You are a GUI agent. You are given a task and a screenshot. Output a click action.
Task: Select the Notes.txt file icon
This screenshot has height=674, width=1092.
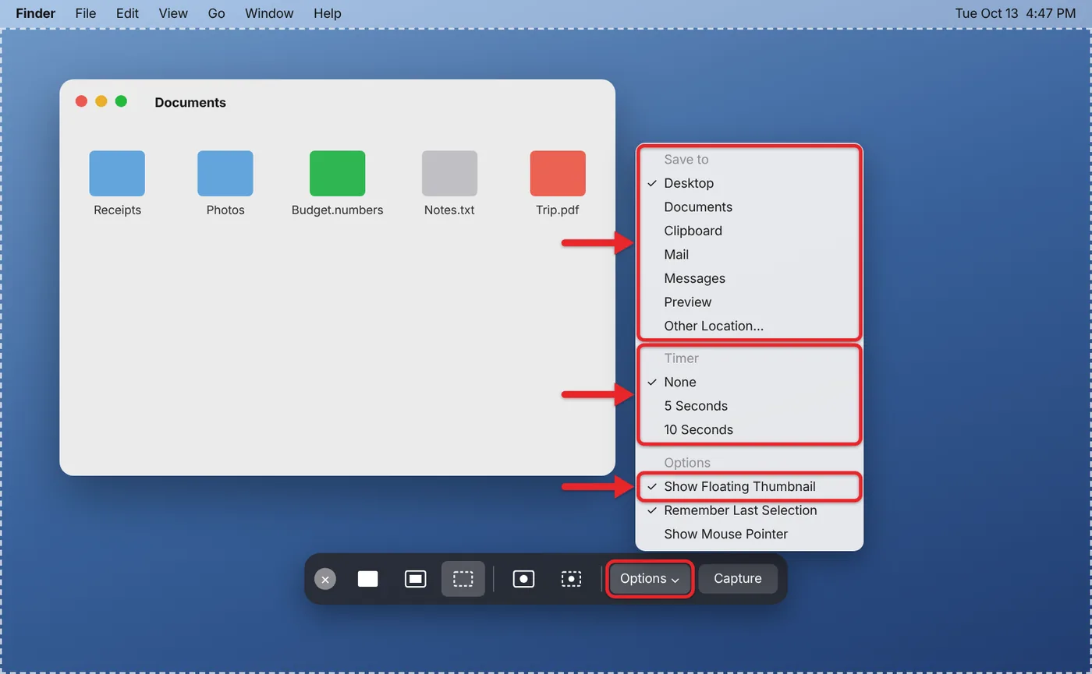(449, 174)
